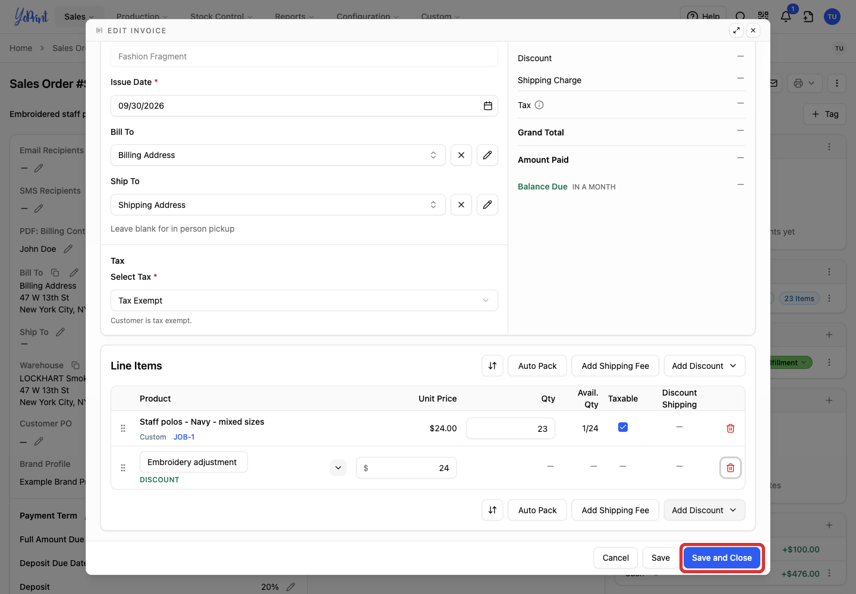
Task: Click the sort icon below the line items table
Action: 492,510
